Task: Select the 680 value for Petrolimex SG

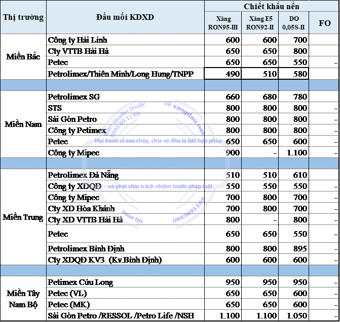Action: [x=260, y=96]
